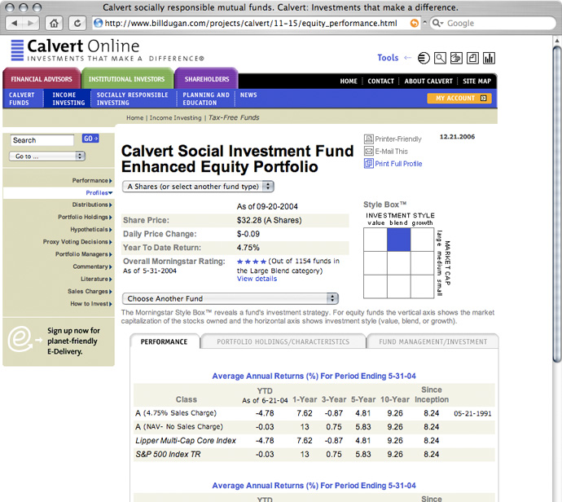Open the 'Choose Another Fund' dropdown
Viewport: 562px width, 502px height.
point(231,299)
